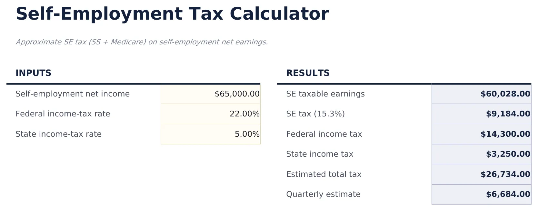Click the Self-Employment Tax Calculator title
538x211 pixels.
click(x=173, y=14)
